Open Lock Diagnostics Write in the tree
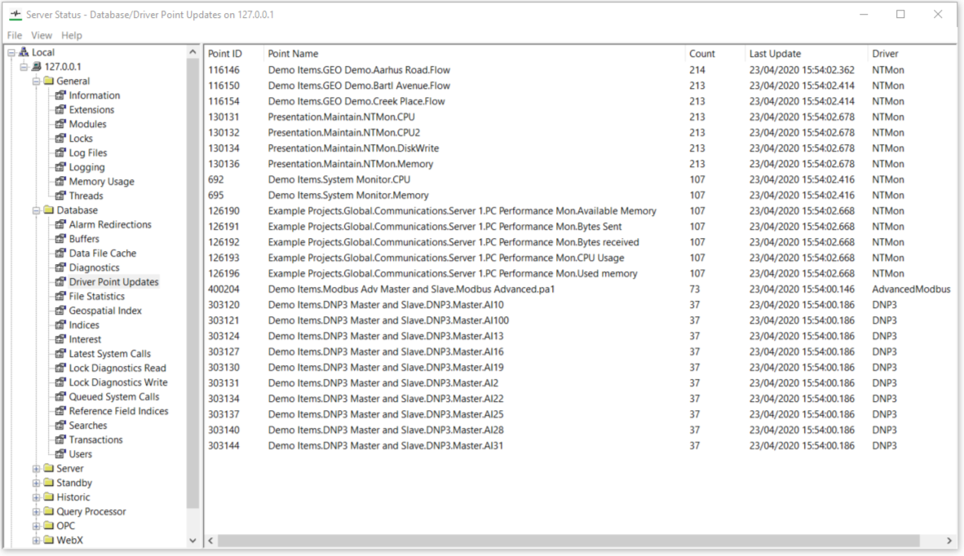 (117, 382)
